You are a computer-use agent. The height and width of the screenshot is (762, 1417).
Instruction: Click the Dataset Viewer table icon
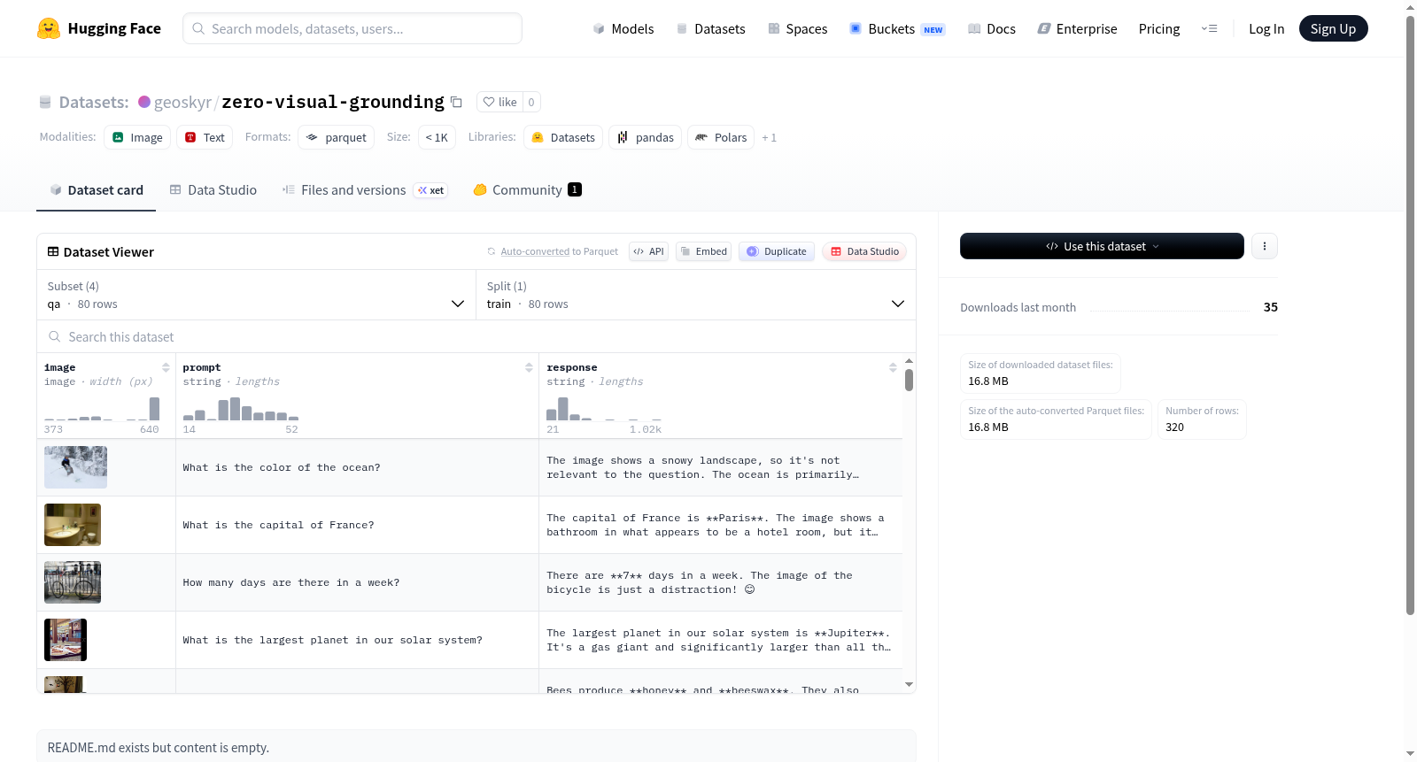click(x=53, y=252)
